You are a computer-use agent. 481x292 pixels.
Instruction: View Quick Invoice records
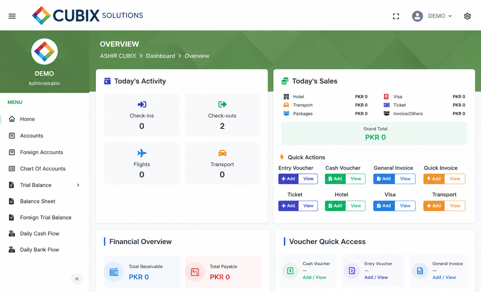(x=455, y=179)
